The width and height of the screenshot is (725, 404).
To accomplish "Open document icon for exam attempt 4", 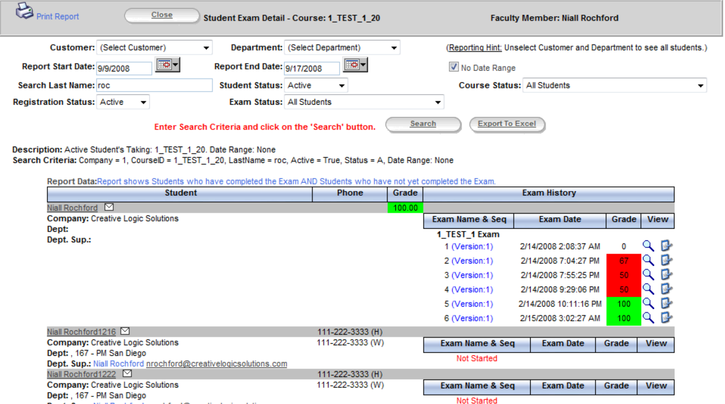I will coord(666,289).
